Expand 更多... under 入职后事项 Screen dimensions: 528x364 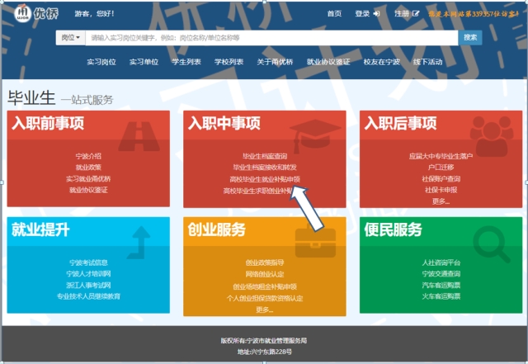(x=441, y=201)
